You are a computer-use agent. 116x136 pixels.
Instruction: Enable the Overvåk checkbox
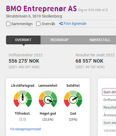(x=38, y=24)
